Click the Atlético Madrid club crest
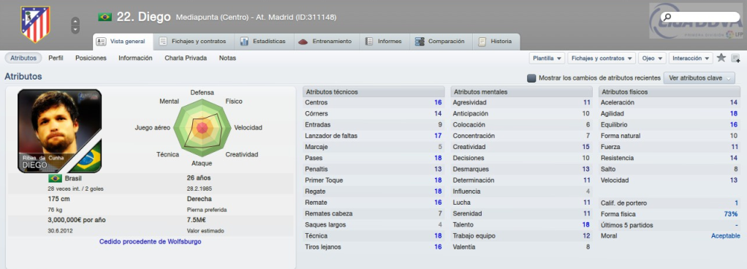The width and height of the screenshot is (747, 269). pos(35,24)
